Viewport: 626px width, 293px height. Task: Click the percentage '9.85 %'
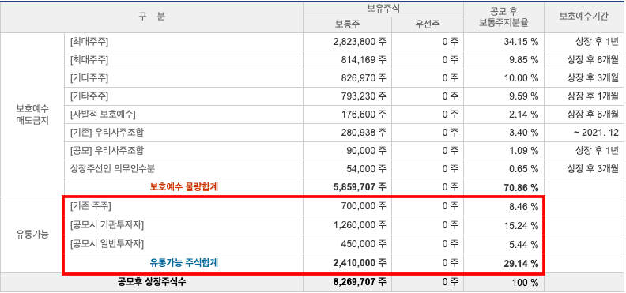click(523, 60)
